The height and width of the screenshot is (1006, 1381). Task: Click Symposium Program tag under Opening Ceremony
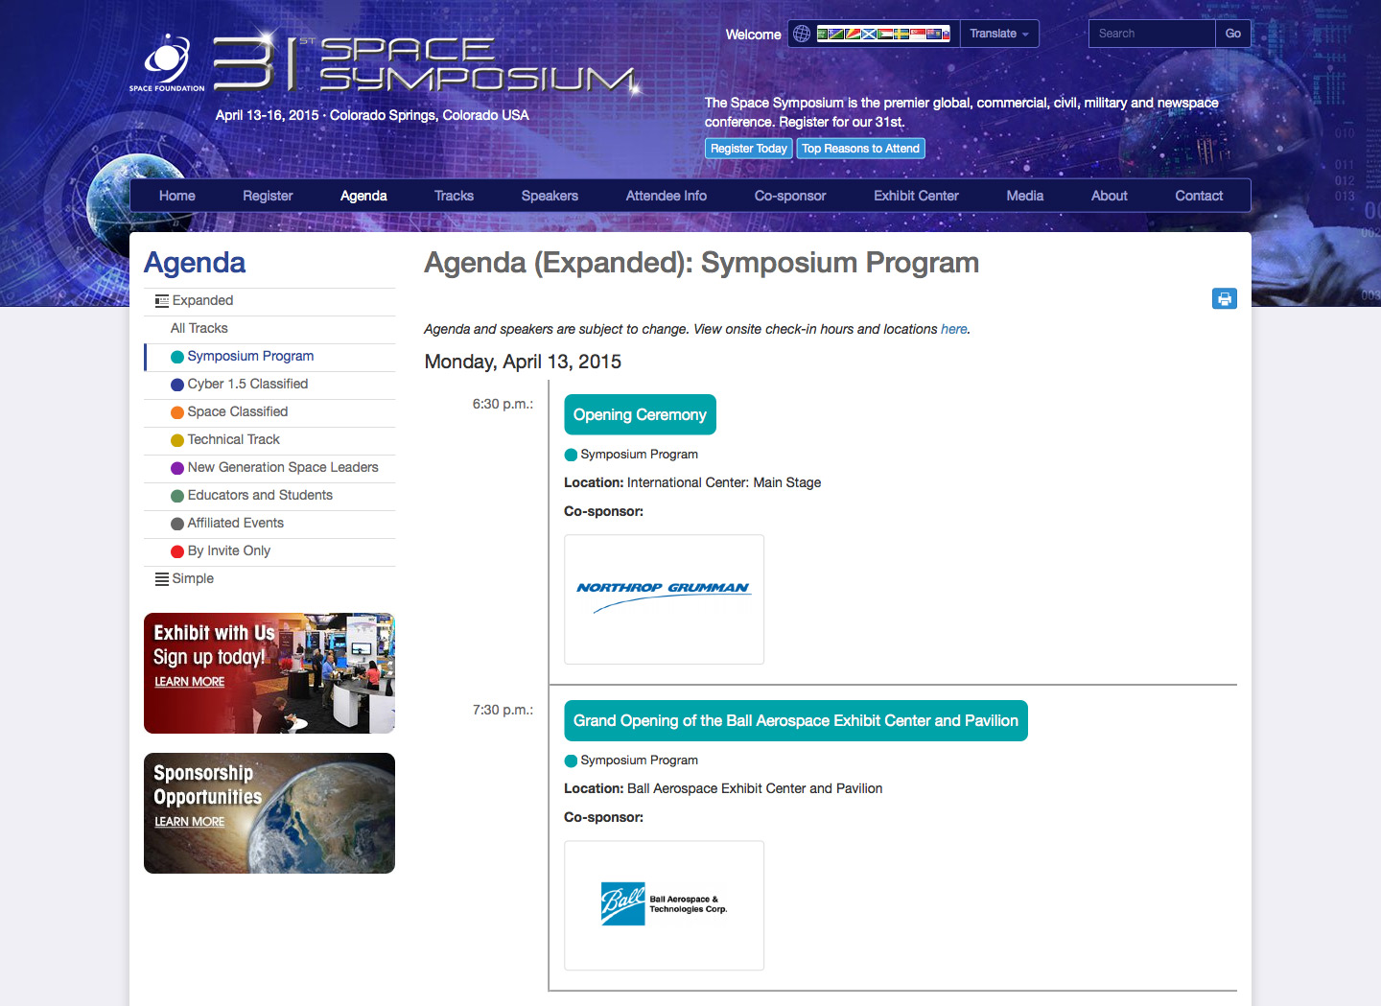tap(632, 455)
